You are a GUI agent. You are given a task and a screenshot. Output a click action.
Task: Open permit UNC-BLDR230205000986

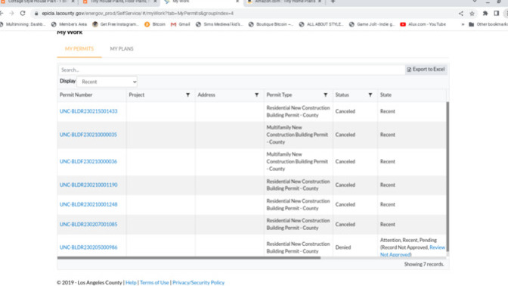pos(88,247)
